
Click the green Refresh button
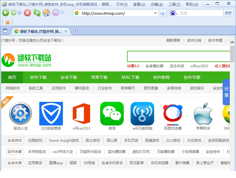point(37,13)
